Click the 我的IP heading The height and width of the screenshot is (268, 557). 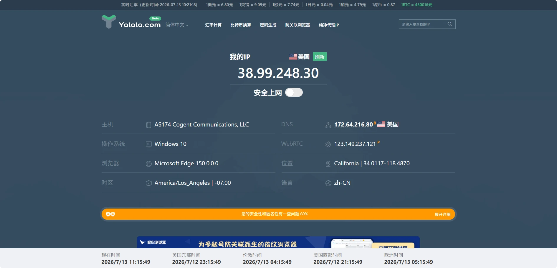coord(240,57)
